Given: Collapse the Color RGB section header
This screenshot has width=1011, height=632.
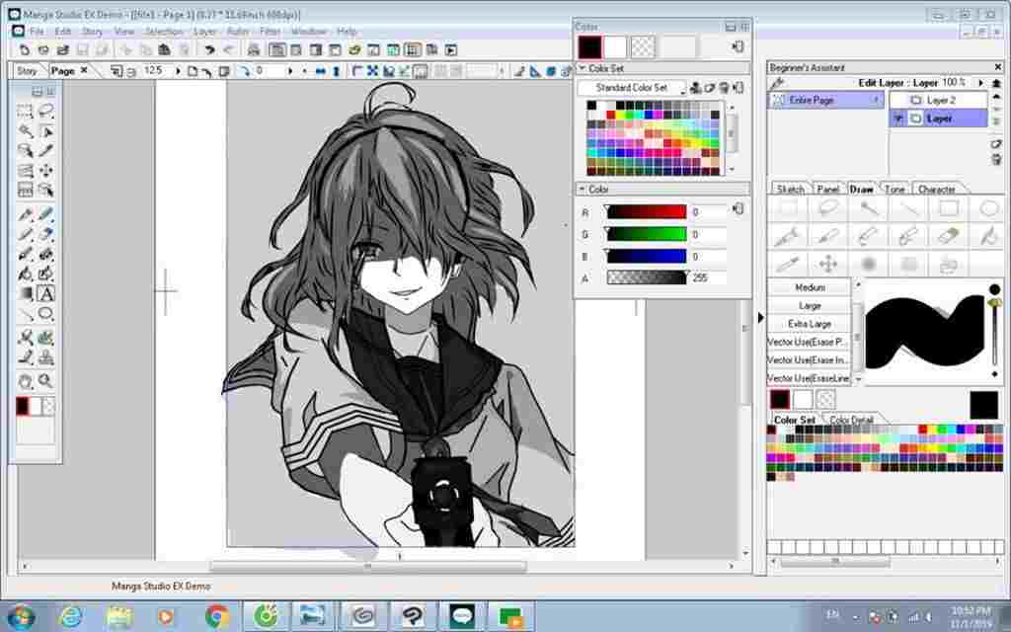Looking at the screenshot, I should pos(583,189).
